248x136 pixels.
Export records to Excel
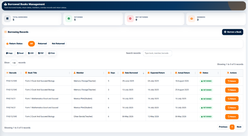20,53
